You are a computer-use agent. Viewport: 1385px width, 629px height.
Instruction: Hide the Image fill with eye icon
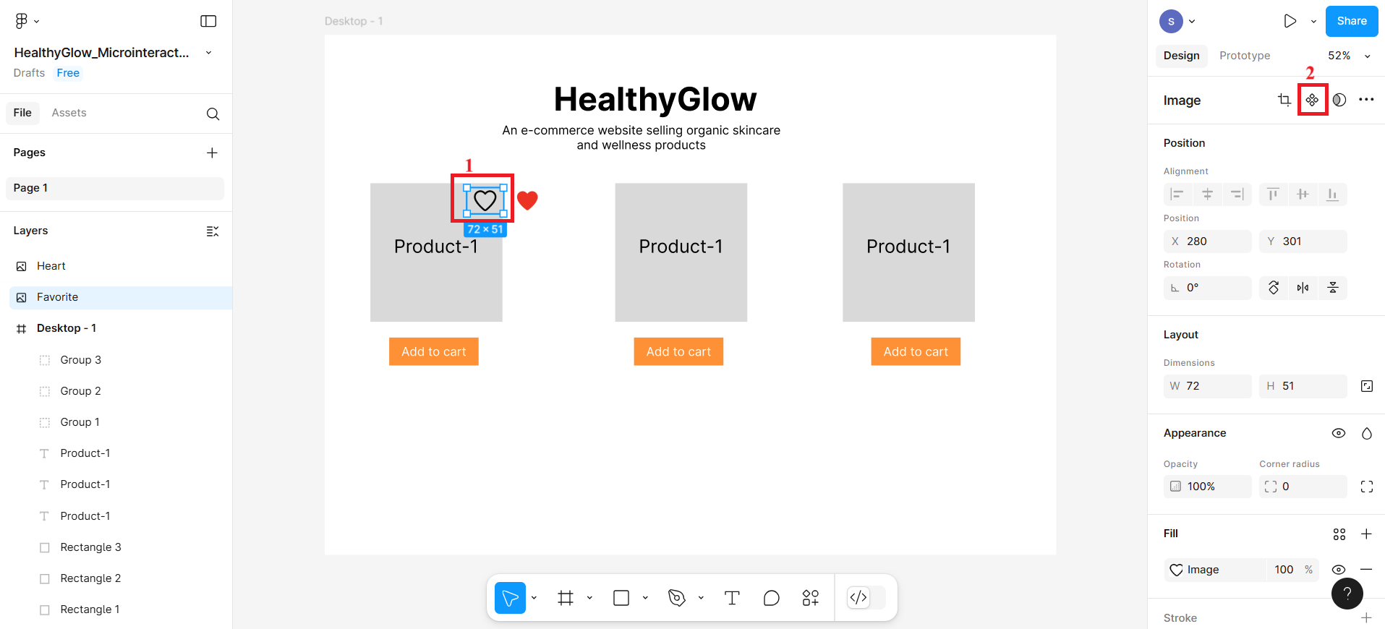click(1338, 570)
